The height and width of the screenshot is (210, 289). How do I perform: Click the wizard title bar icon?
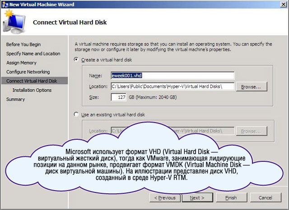[5, 5]
